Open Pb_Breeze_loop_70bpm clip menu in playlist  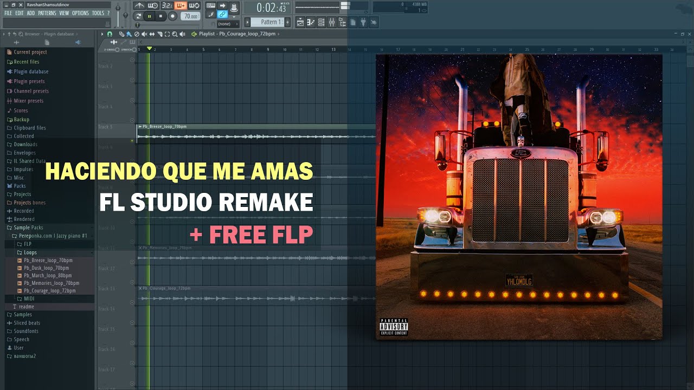140,126
